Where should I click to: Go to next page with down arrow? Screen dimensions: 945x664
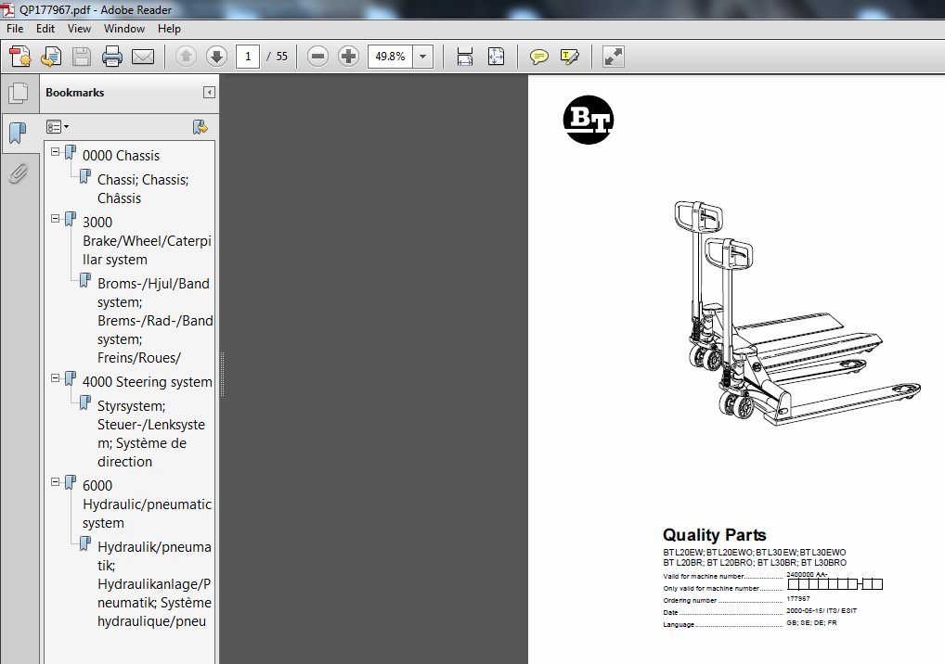coord(216,57)
